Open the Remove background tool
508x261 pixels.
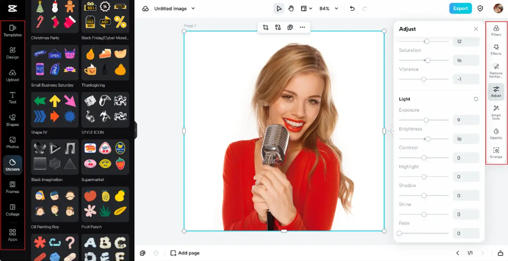tap(496, 70)
